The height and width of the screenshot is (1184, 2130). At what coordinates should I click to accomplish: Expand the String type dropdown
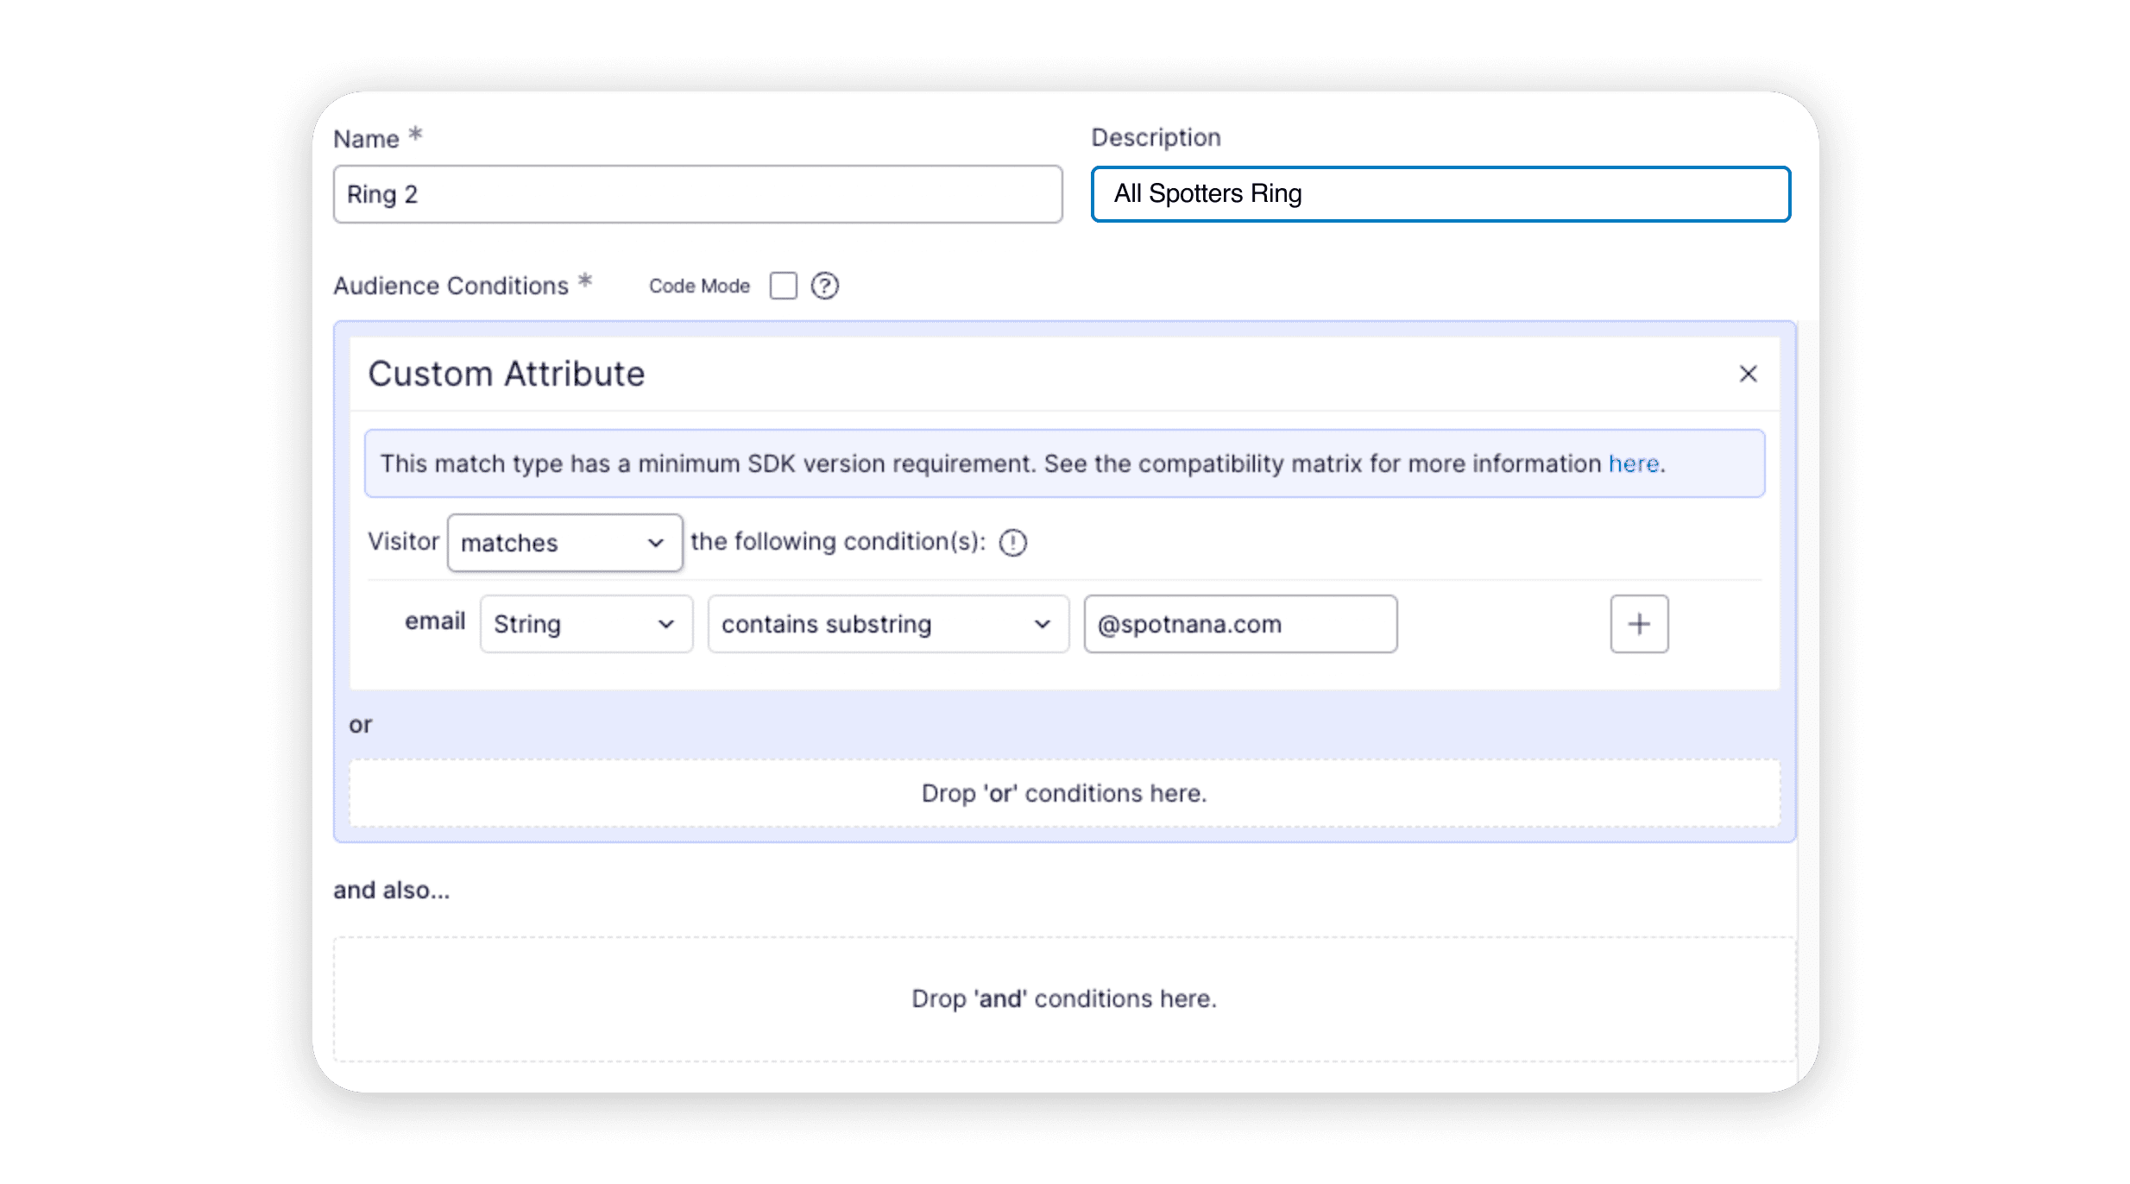[586, 624]
